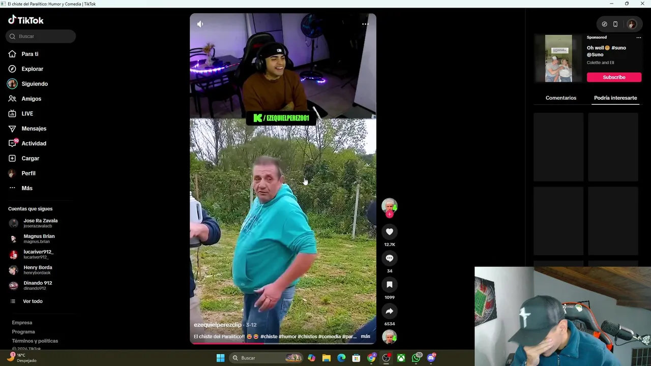Click the spinning sound disc avatar
Viewport: 651px width, 366px height.
pos(390,337)
